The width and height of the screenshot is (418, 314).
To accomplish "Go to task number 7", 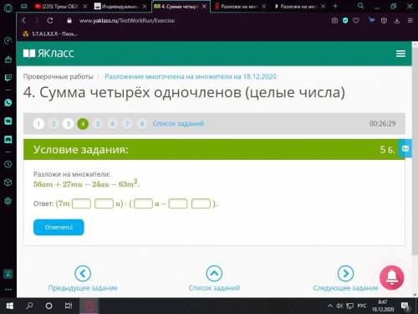I will pos(127,124).
